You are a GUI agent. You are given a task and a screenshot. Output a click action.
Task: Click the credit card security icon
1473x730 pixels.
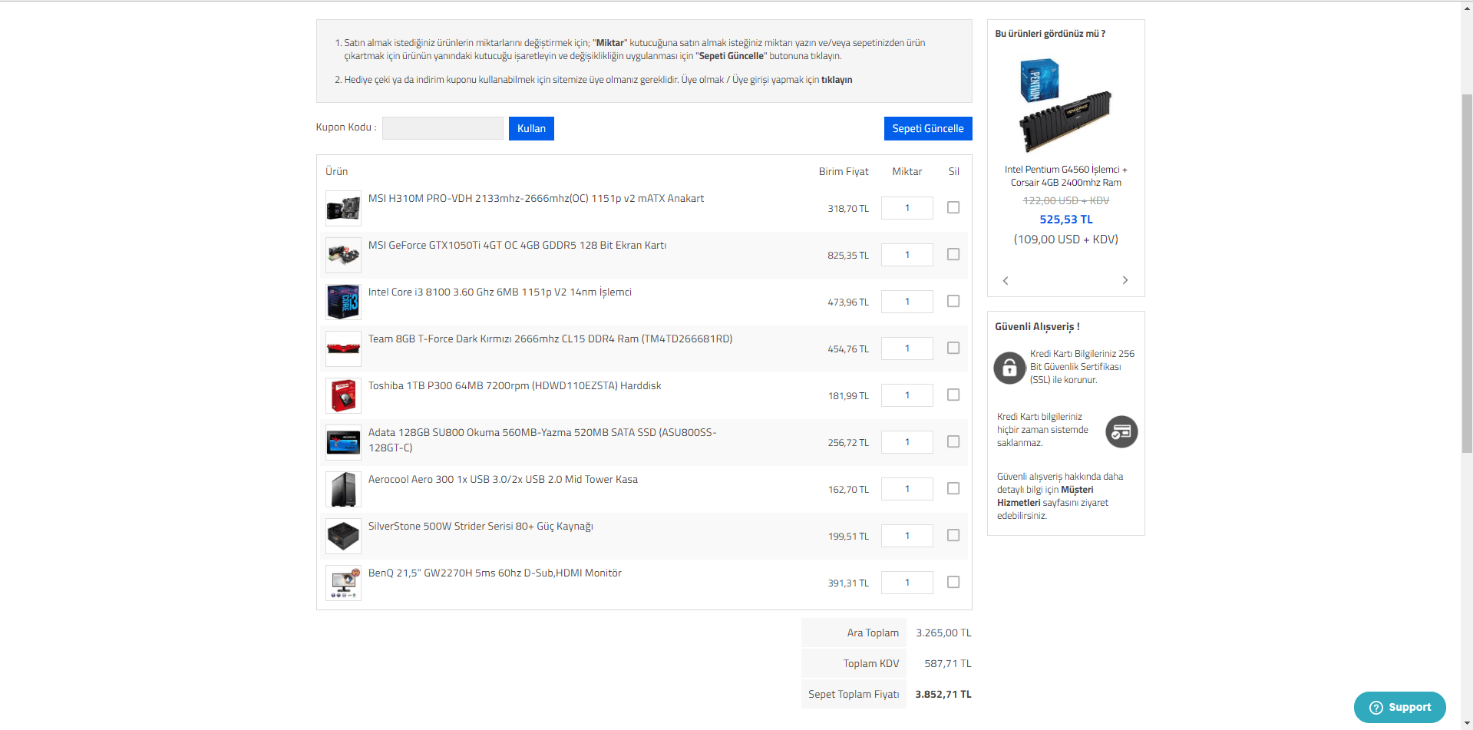pyautogui.click(x=1121, y=431)
